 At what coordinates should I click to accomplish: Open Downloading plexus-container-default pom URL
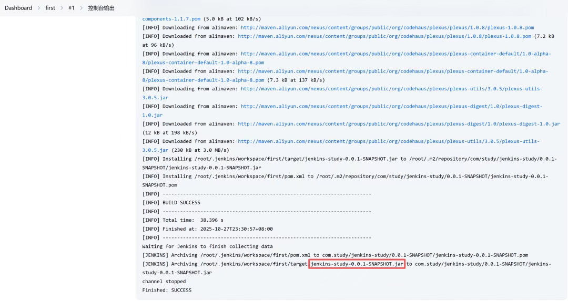point(347,58)
